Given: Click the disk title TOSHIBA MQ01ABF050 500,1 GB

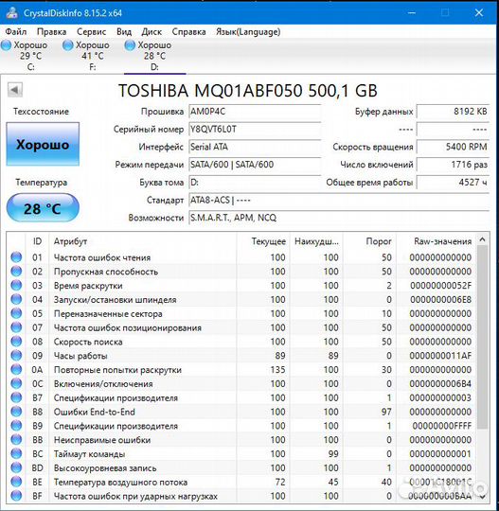Looking at the screenshot, I should click(x=248, y=90).
